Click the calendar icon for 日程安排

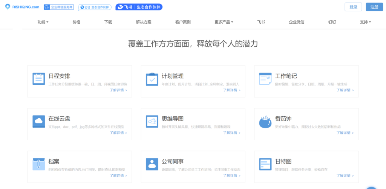point(38,79)
